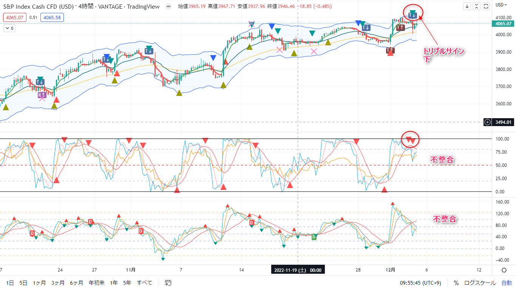
Task: Click the 始値 3965.19 open value
Action: click(x=192, y=7)
